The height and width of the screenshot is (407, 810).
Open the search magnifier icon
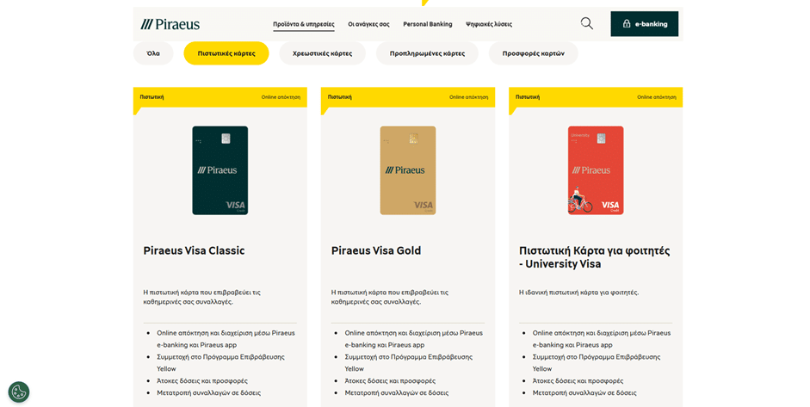coord(586,23)
